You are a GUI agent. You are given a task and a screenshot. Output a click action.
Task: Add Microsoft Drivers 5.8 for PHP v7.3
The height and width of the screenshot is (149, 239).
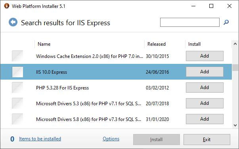tap(205, 119)
